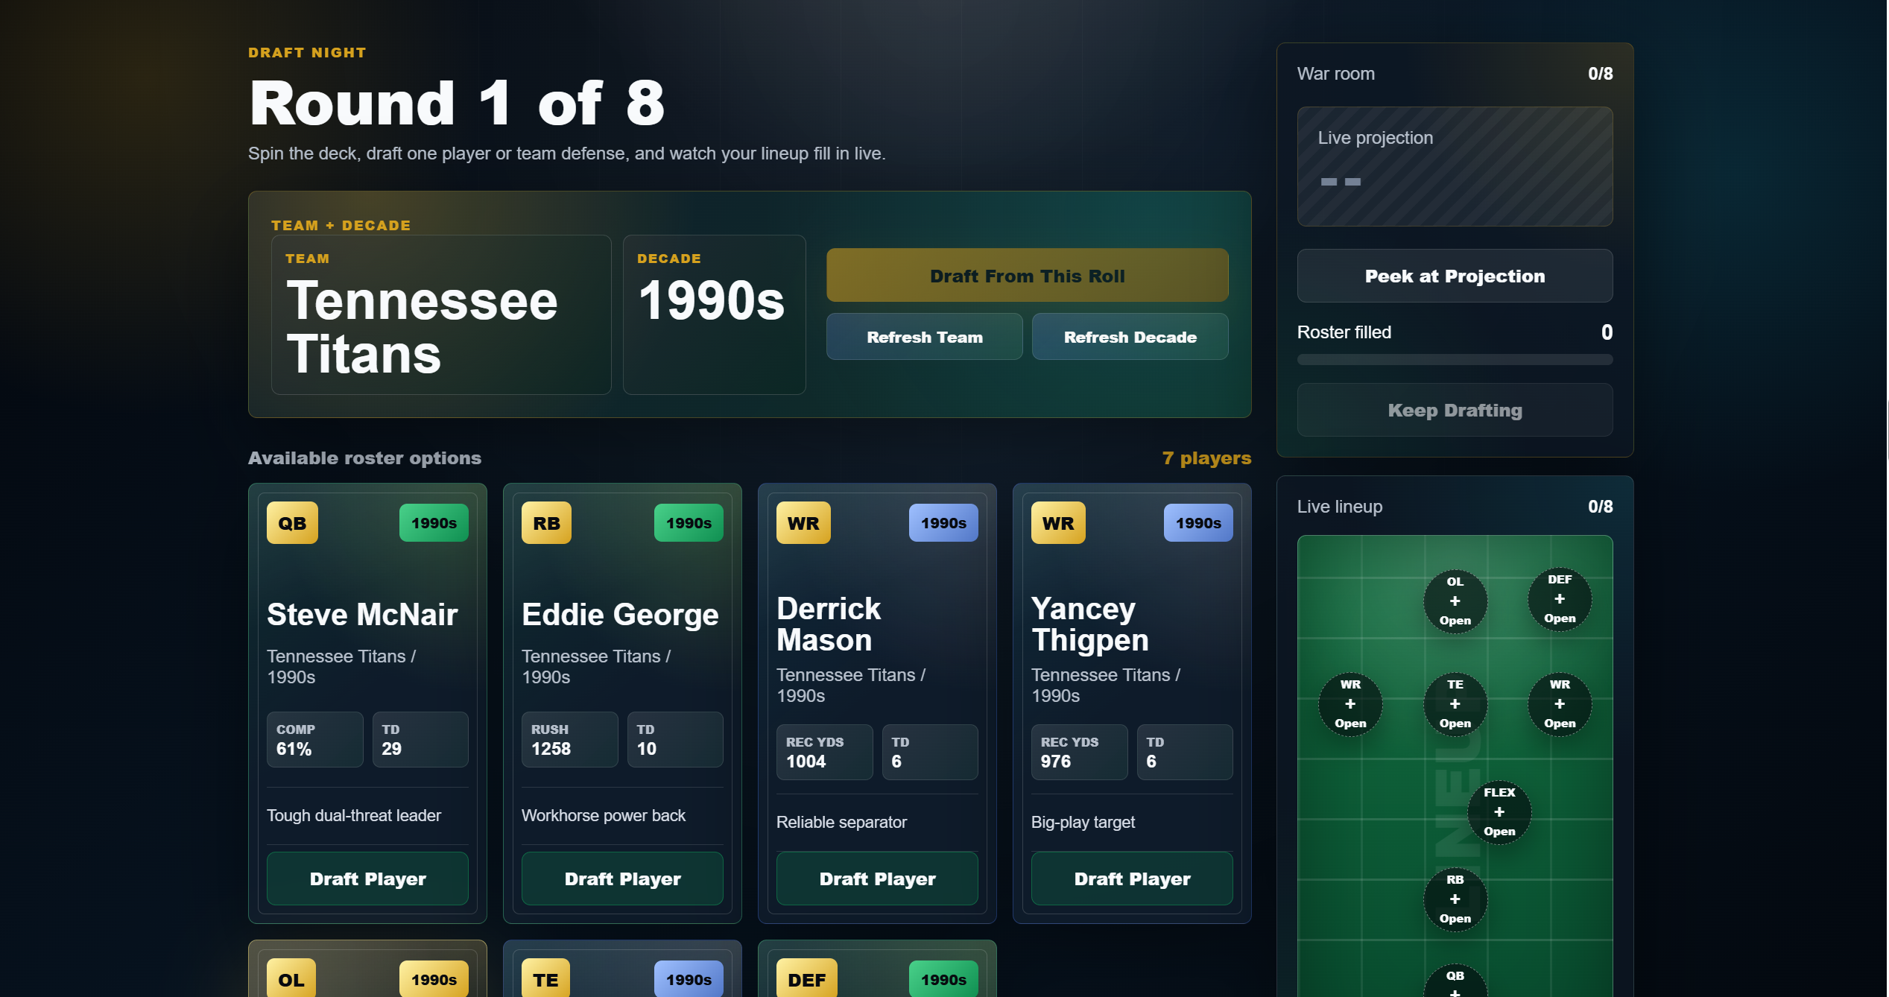Click the Derrick Mason player name

829,624
